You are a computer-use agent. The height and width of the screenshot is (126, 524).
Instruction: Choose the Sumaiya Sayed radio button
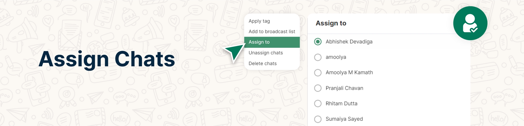(x=318, y=119)
